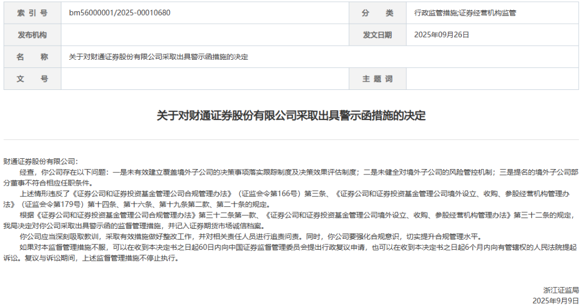The width and height of the screenshot is (582, 308).
Task: Click the salutation 财通证券股份有限公司:
Action: 41,162
